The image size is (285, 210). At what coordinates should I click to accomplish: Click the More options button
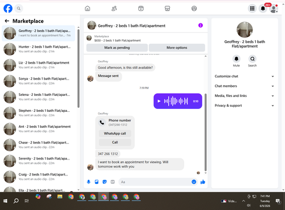pos(177,48)
